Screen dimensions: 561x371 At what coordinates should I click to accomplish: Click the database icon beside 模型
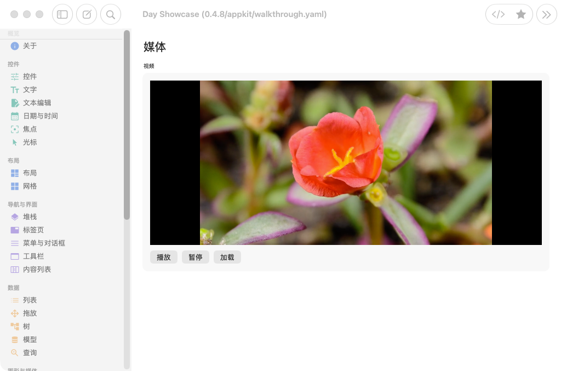coord(15,340)
